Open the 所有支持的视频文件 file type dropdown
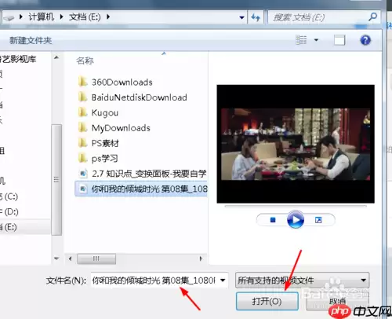The height and width of the screenshot is (319, 392). (302, 280)
